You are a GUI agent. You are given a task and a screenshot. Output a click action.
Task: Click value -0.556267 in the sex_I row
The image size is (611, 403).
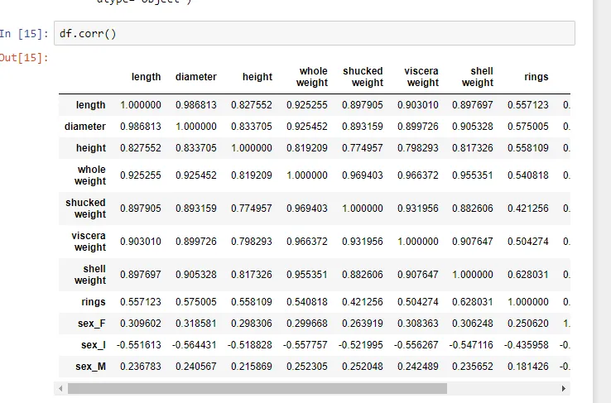click(x=416, y=345)
